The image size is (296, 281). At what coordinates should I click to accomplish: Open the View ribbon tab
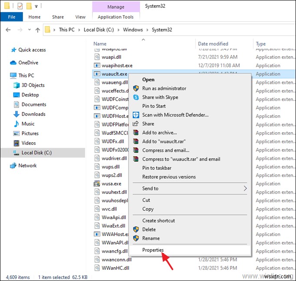pos(80,17)
